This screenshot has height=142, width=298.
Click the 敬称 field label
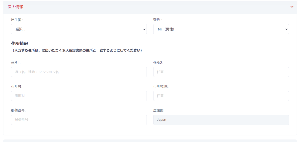pos(157,20)
